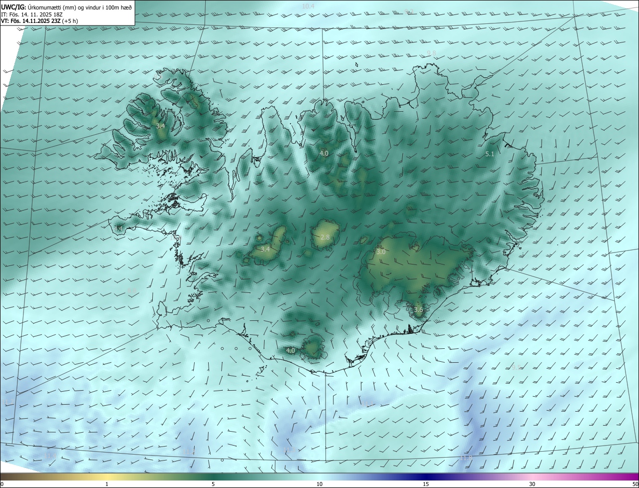Click the 3.0 value on Vatnajökull ice cap
The image size is (639, 488).
point(381,252)
